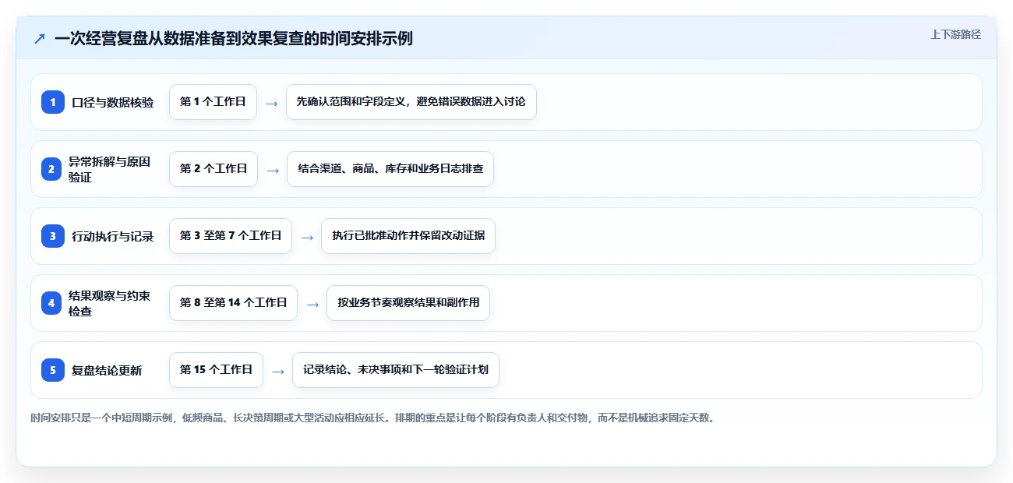Viewport: 1013px width, 483px height.
Task: Click the 按业务节奏观察结果和副作用 box
Action: [408, 303]
